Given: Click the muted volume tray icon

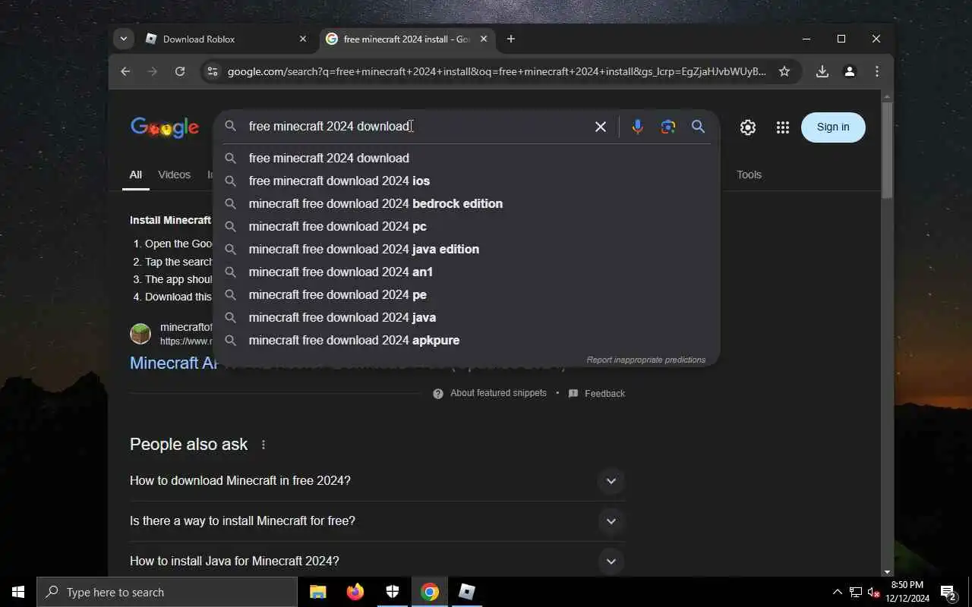Looking at the screenshot, I should 873,592.
